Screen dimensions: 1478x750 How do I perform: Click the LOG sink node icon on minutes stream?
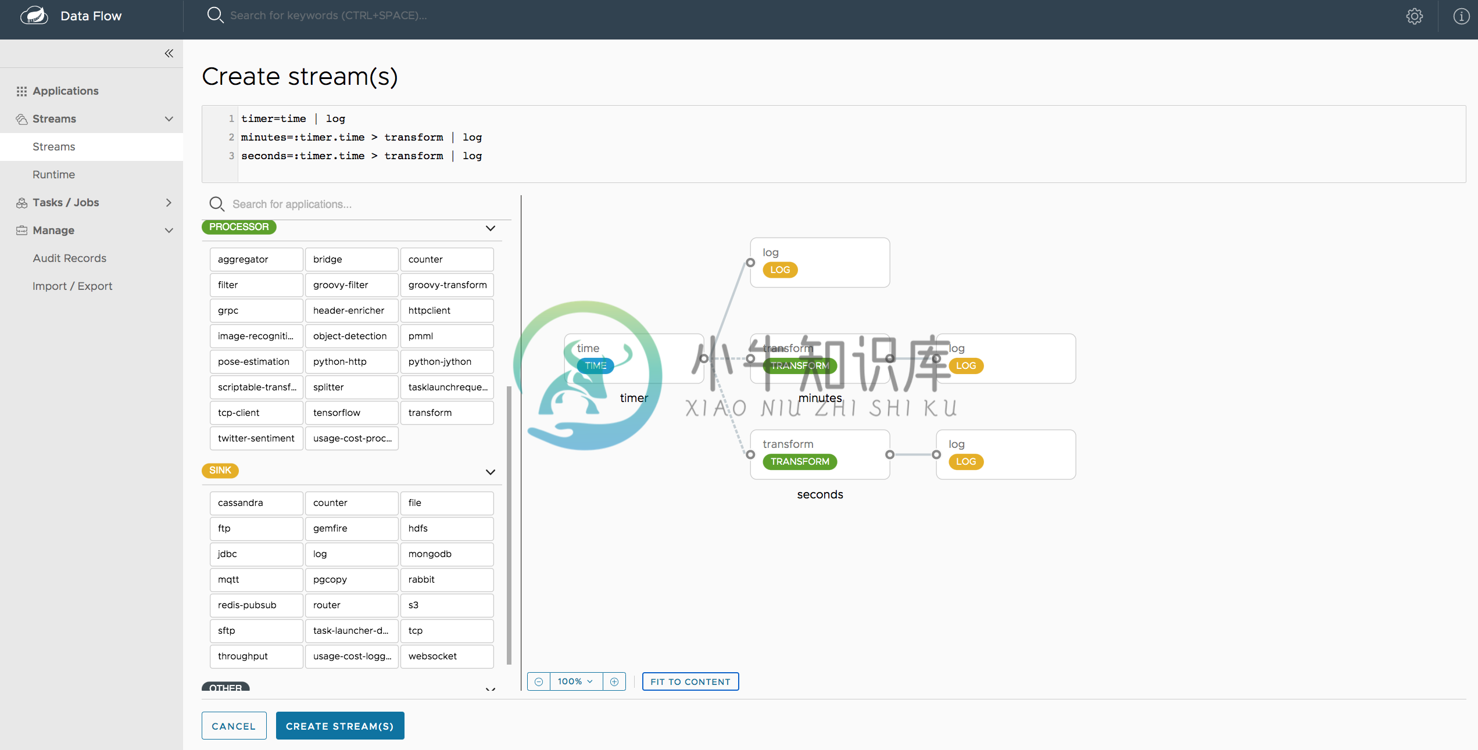966,364
